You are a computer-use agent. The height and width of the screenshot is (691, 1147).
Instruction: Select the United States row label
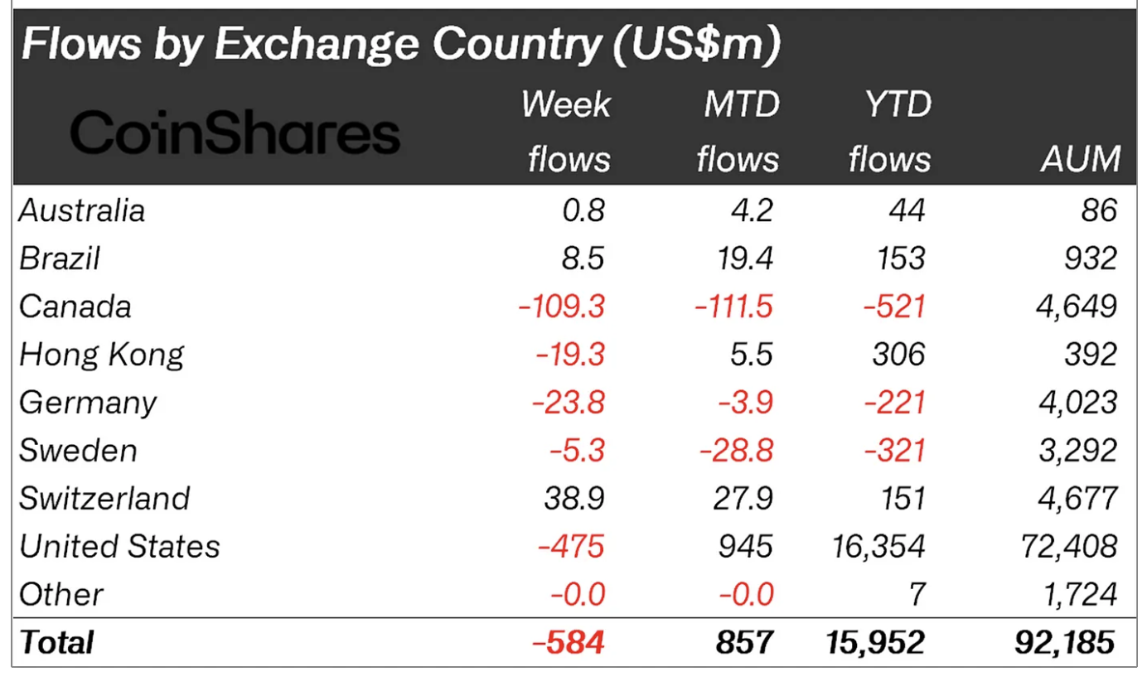[x=119, y=547]
